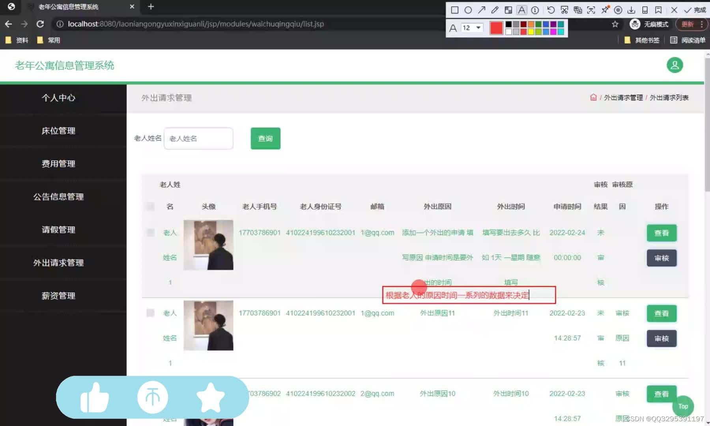Viewport: 710px width, 426px height.
Task: Select the numbered marker tool
Action: click(x=535, y=10)
